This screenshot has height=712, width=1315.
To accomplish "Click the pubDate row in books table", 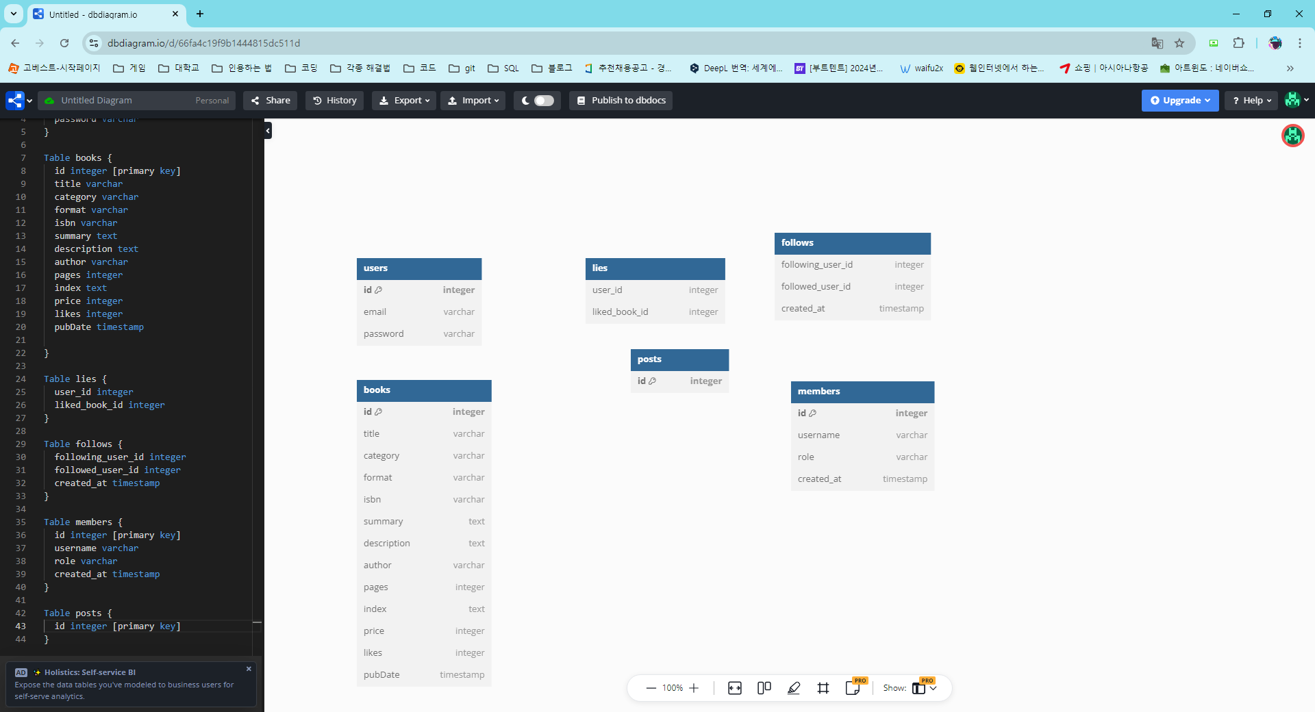I will (x=424, y=675).
